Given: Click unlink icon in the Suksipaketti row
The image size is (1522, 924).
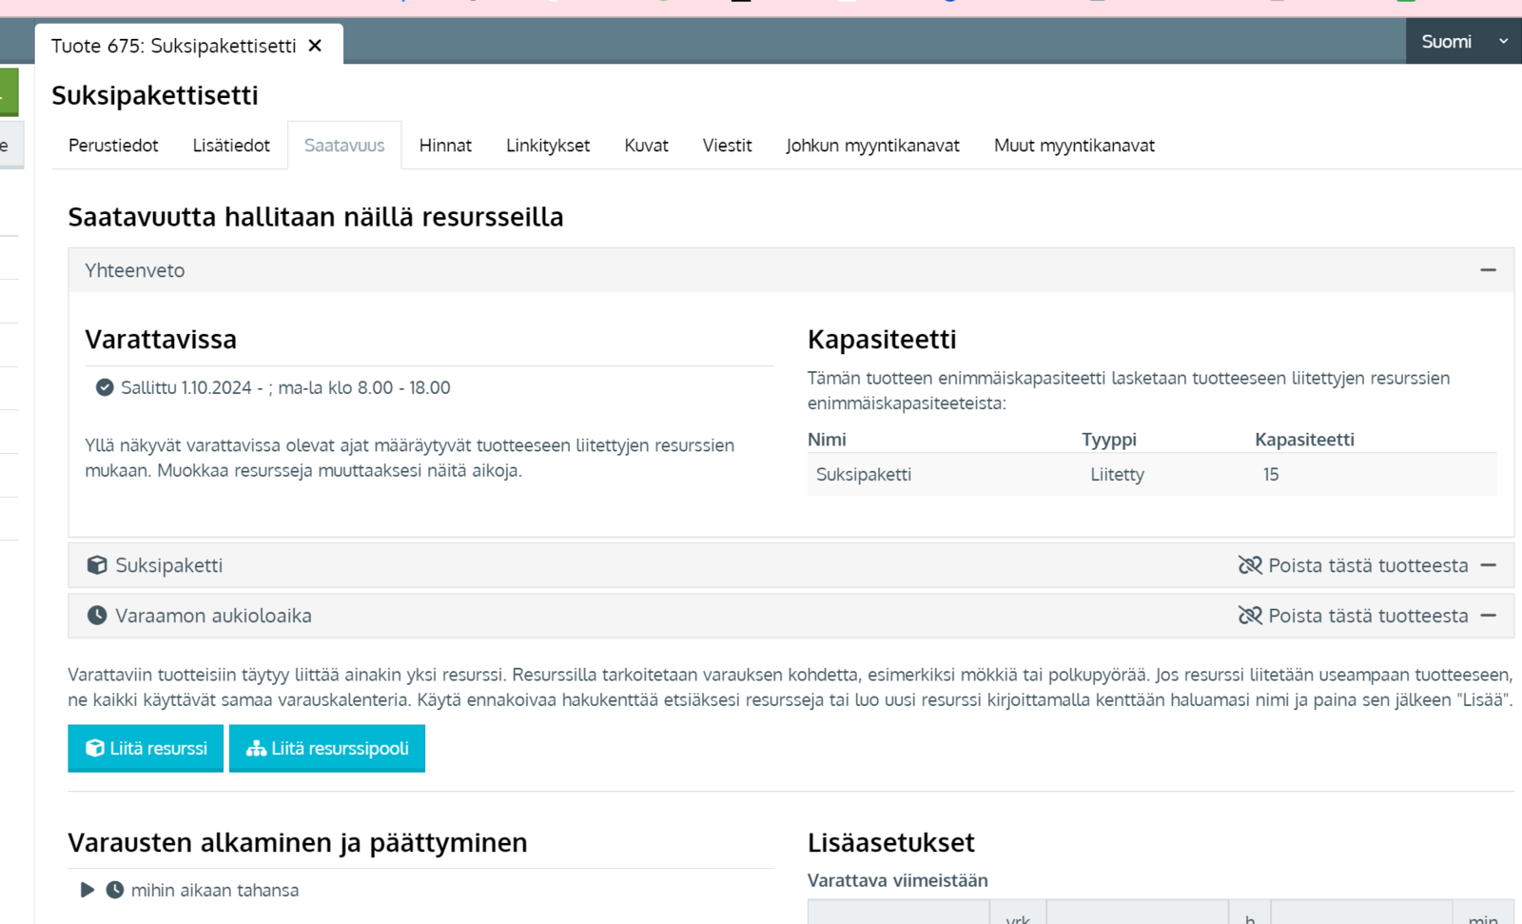Looking at the screenshot, I should click(x=1249, y=565).
